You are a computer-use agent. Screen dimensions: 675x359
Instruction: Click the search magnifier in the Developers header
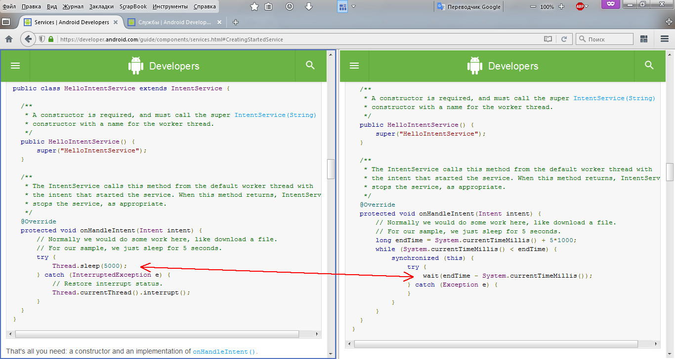tap(310, 65)
